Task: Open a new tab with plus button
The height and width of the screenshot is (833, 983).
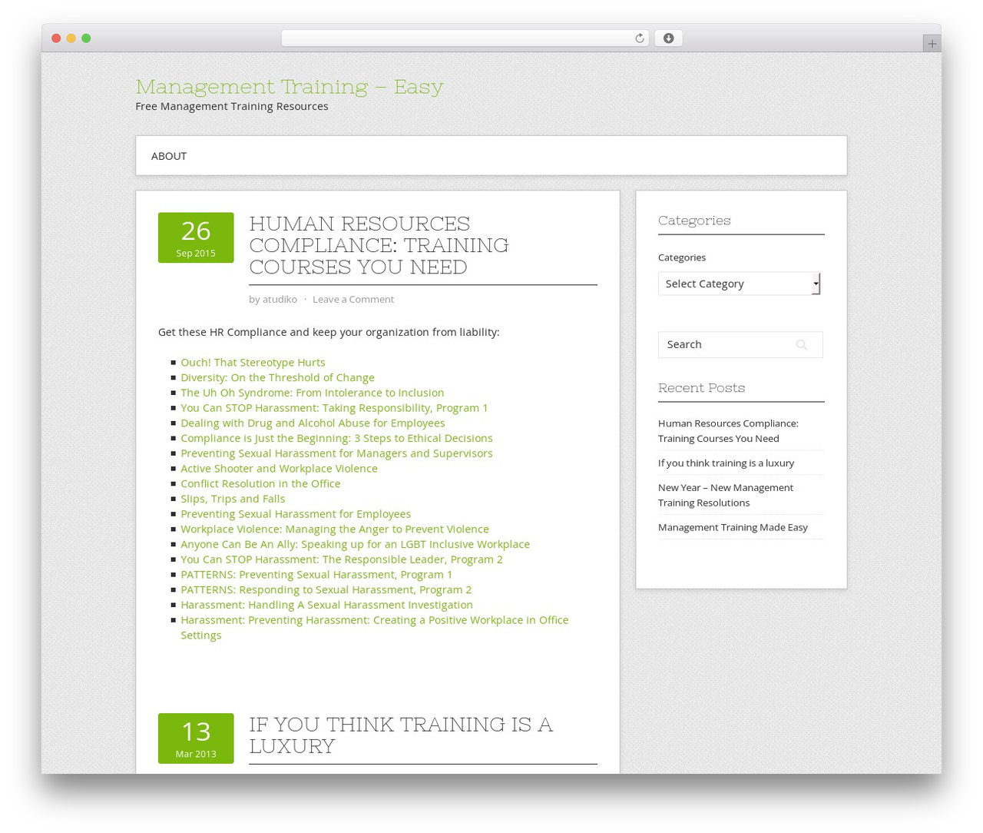Action: tap(932, 44)
